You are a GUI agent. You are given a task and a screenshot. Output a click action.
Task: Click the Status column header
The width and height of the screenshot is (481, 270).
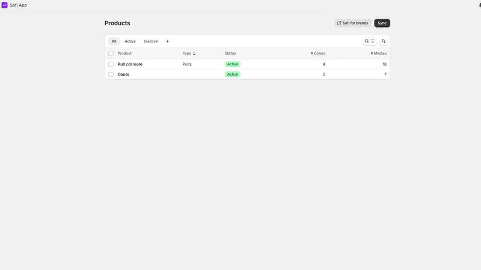[230, 53]
